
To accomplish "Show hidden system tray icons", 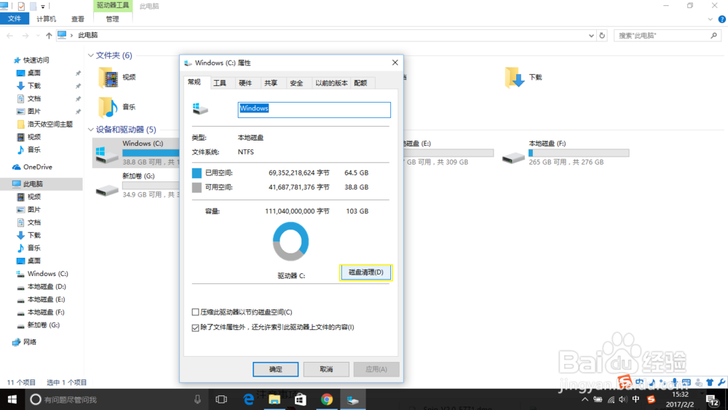I will pyautogui.click(x=585, y=399).
